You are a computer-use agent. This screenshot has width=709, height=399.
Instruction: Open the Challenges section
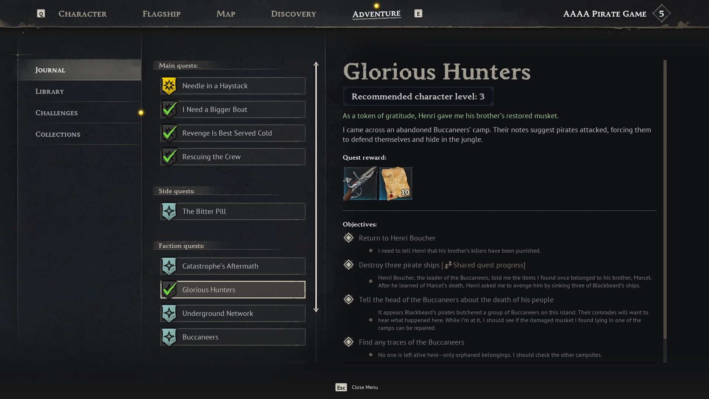56,113
